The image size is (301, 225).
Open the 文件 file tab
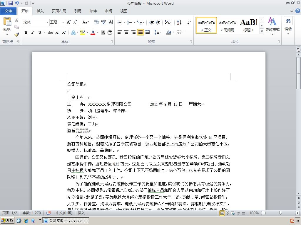click(8, 11)
